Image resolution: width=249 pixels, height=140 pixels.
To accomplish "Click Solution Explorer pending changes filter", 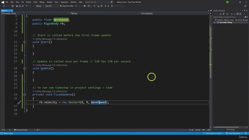I will (228, 14).
